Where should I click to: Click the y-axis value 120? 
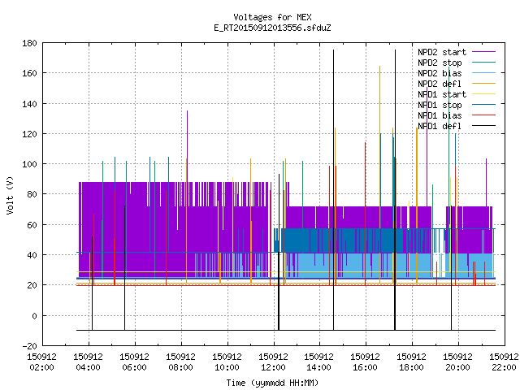click(x=29, y=133)
